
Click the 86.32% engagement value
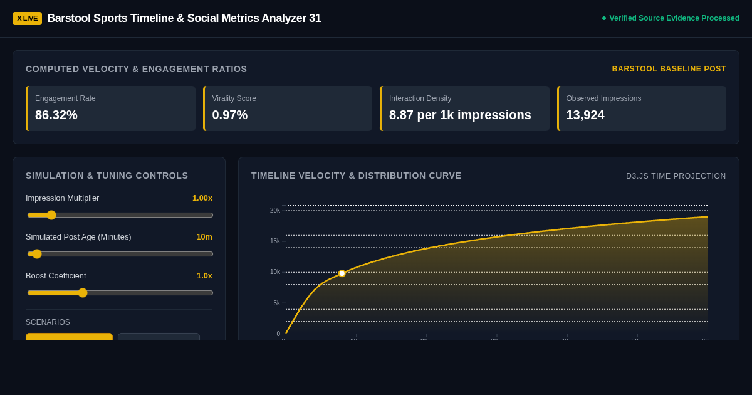click(56, 115)
